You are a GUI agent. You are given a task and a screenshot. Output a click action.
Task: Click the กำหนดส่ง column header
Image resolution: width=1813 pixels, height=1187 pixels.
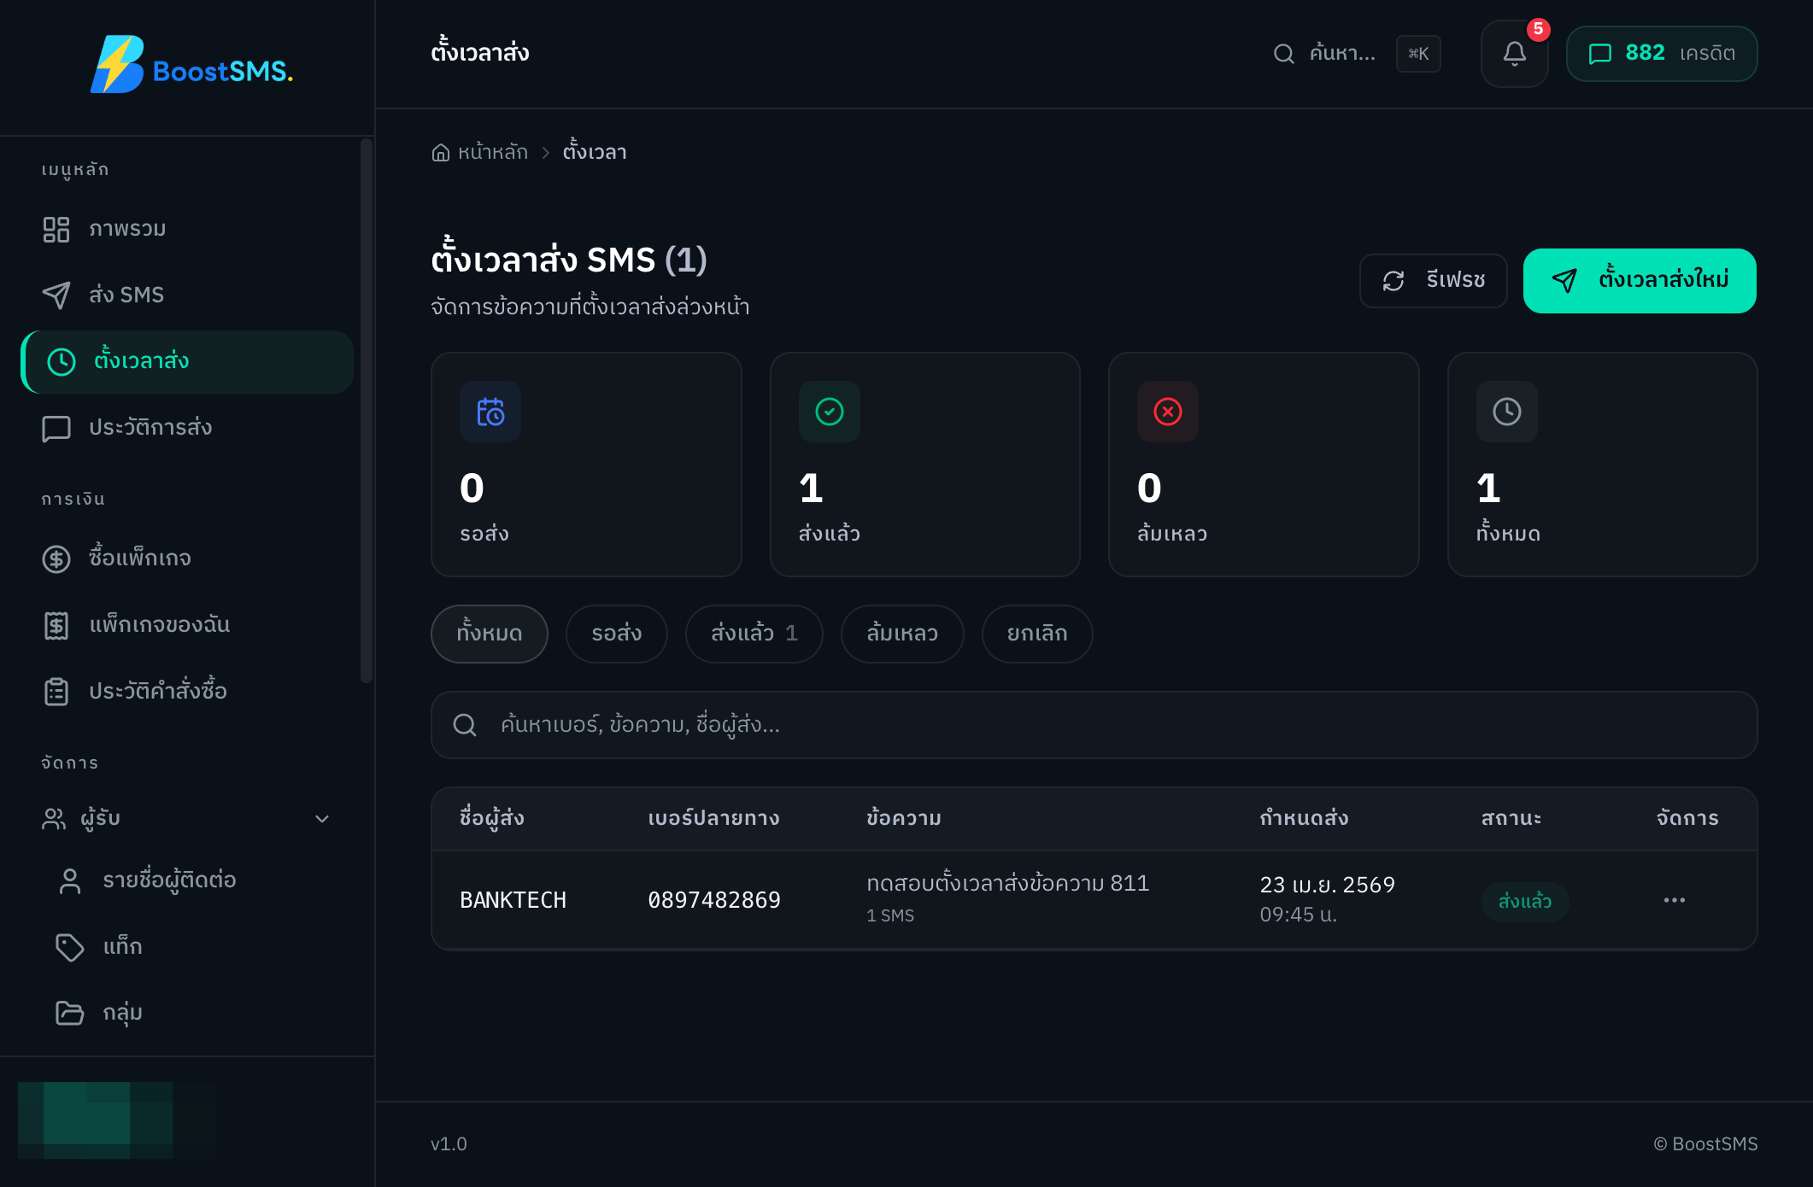coord(1304,818)
